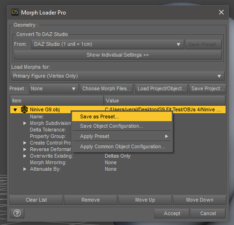The width and height of the screenshot is (234, 225).
Task: Expand the Attenuate By row
Action: pos(25,169)
